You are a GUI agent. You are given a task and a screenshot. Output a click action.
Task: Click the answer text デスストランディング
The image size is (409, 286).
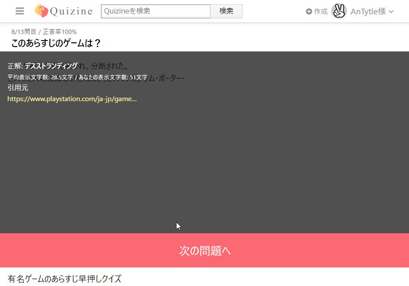[51, 66]
